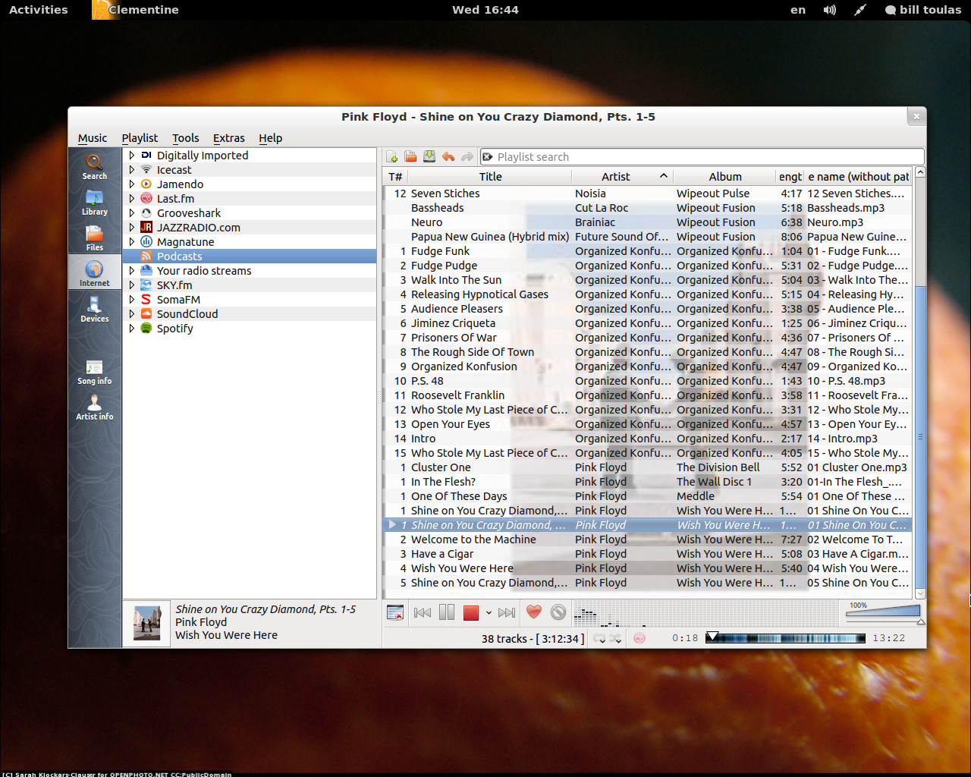Expand the Icecast node

[132, 169]
